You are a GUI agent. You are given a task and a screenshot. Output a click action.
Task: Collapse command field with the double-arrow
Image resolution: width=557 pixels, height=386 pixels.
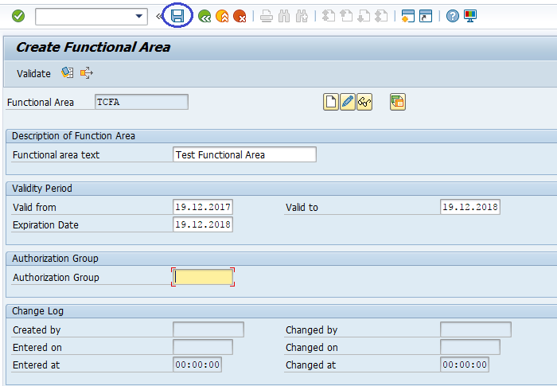point(159,16)
